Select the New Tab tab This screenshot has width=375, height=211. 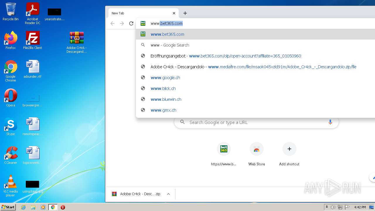144,13
